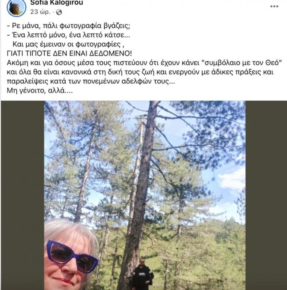Click the closing line "Μη γένοιτο, αλλά...."

point(40,91)
